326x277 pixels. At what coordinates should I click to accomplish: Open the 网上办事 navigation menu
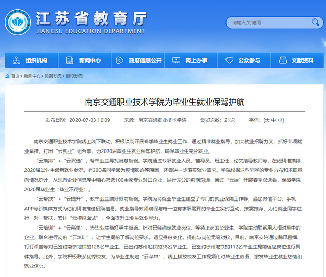pos(196,60)
